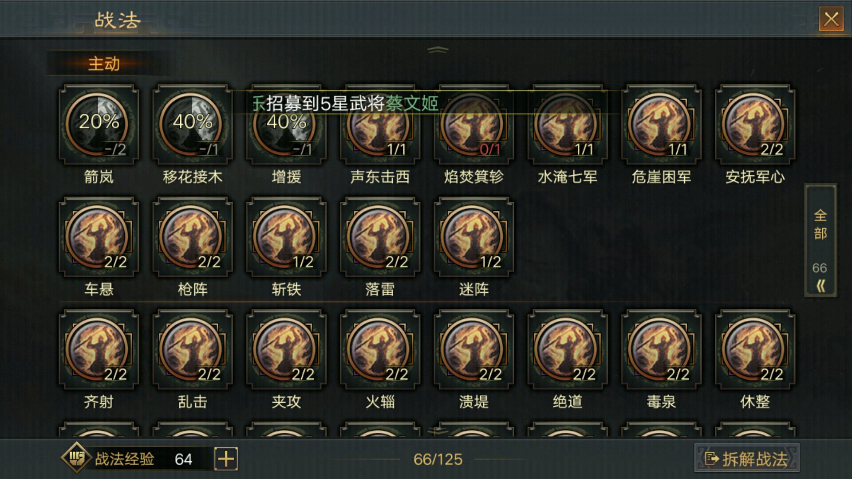
Task: Pick the 火辎 tactic icon
Action: click(x=380, y=349)
